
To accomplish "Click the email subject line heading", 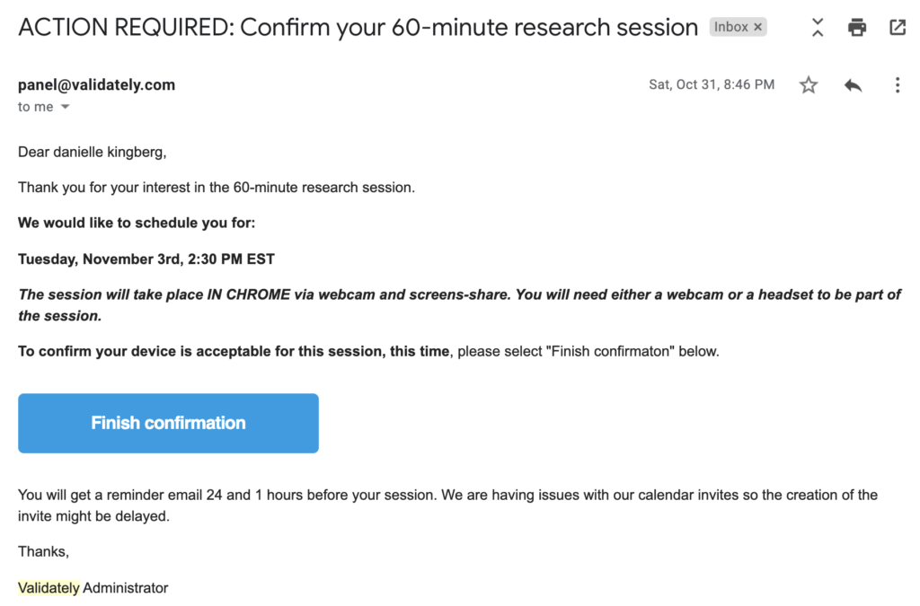I will [358, 28].
